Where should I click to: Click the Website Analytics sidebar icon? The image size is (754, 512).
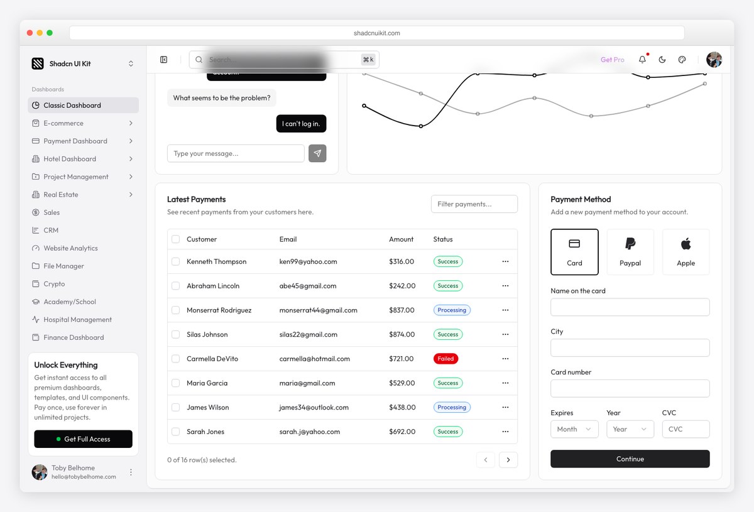[x=36, y=248]
